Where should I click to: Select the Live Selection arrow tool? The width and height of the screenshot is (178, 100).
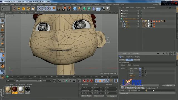[x=14, y=9]
